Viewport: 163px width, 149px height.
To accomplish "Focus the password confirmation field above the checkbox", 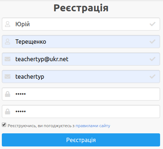I will (81, 111).
